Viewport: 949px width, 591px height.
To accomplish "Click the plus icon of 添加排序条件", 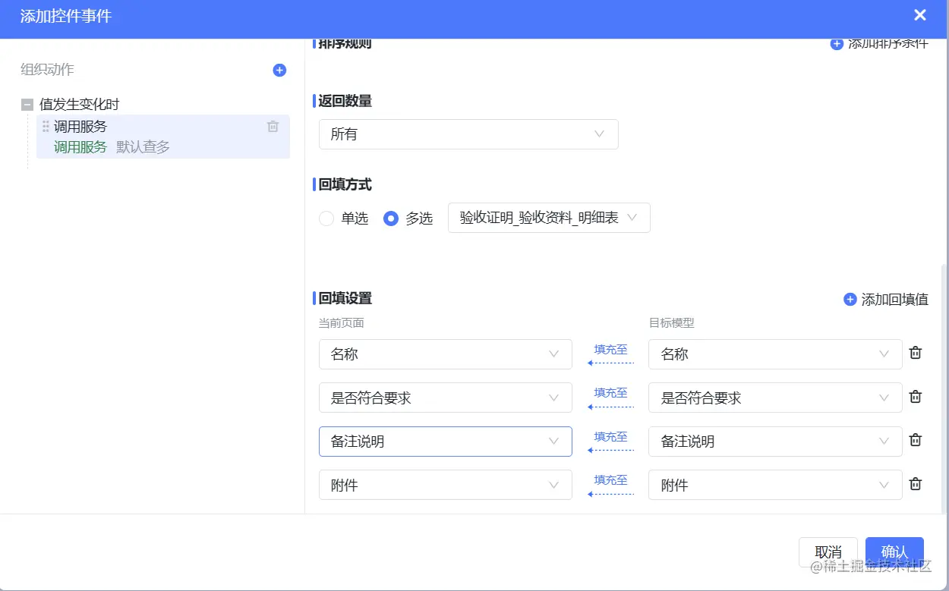I will (x=837, y=44).
